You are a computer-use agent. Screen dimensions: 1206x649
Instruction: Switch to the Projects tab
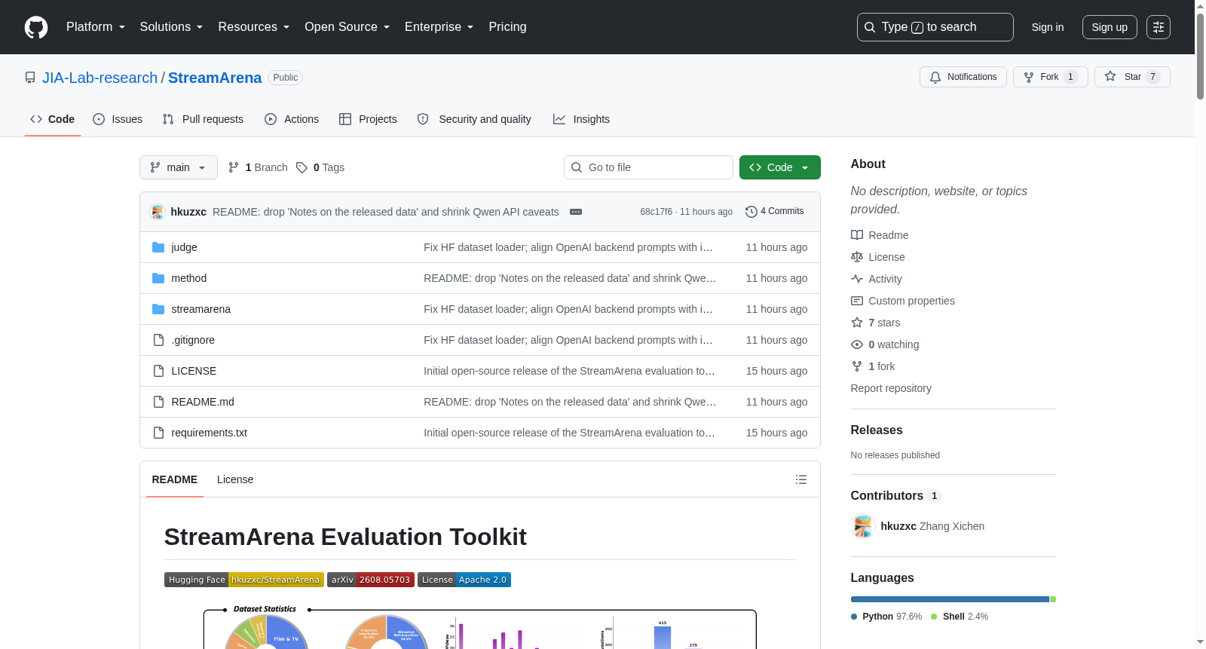368,119
